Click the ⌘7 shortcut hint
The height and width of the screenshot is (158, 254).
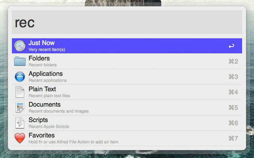(233, 138)
